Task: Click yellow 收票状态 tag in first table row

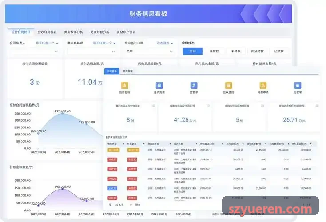Action: [x=114, y=150]
